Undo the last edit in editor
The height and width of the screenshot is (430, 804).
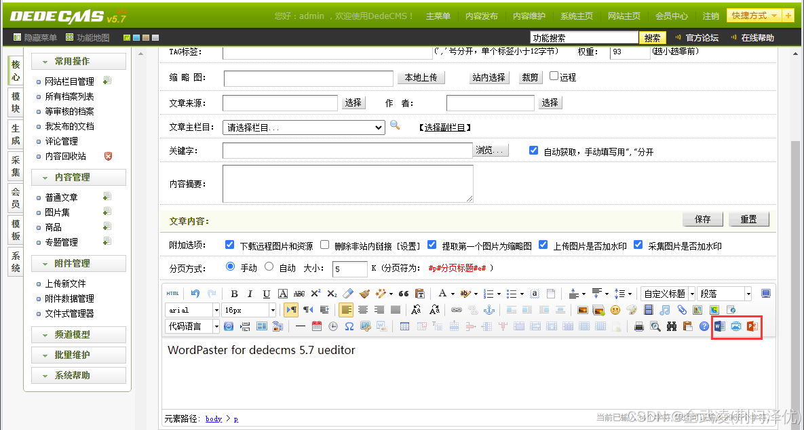[x=195, y=294]
